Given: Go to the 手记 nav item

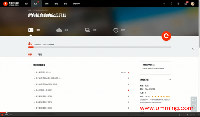Looking at the screenshot, I should tap(65, 4).
